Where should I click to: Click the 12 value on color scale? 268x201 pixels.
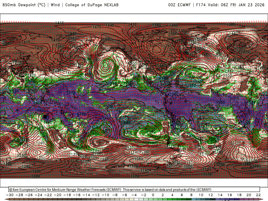[210, 195]
